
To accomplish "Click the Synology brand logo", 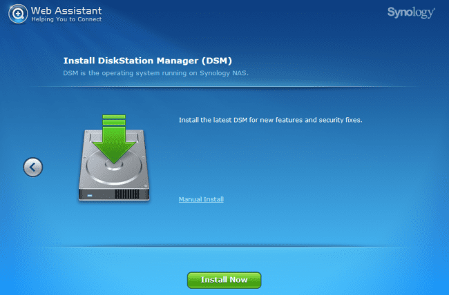I will click(413, 13).
